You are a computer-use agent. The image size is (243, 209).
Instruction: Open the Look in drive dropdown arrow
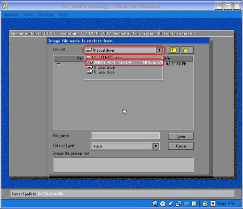click(159, 50)
